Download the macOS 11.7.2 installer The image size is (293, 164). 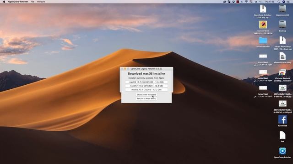146,82
